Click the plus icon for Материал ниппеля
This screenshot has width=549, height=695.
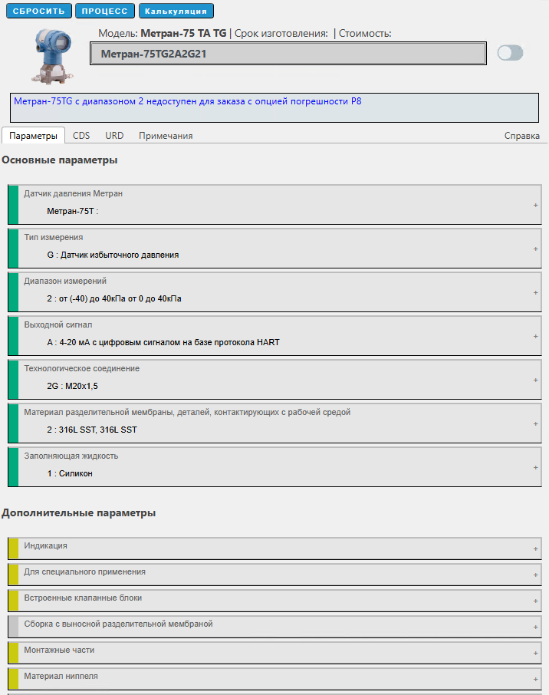[535, 680]
